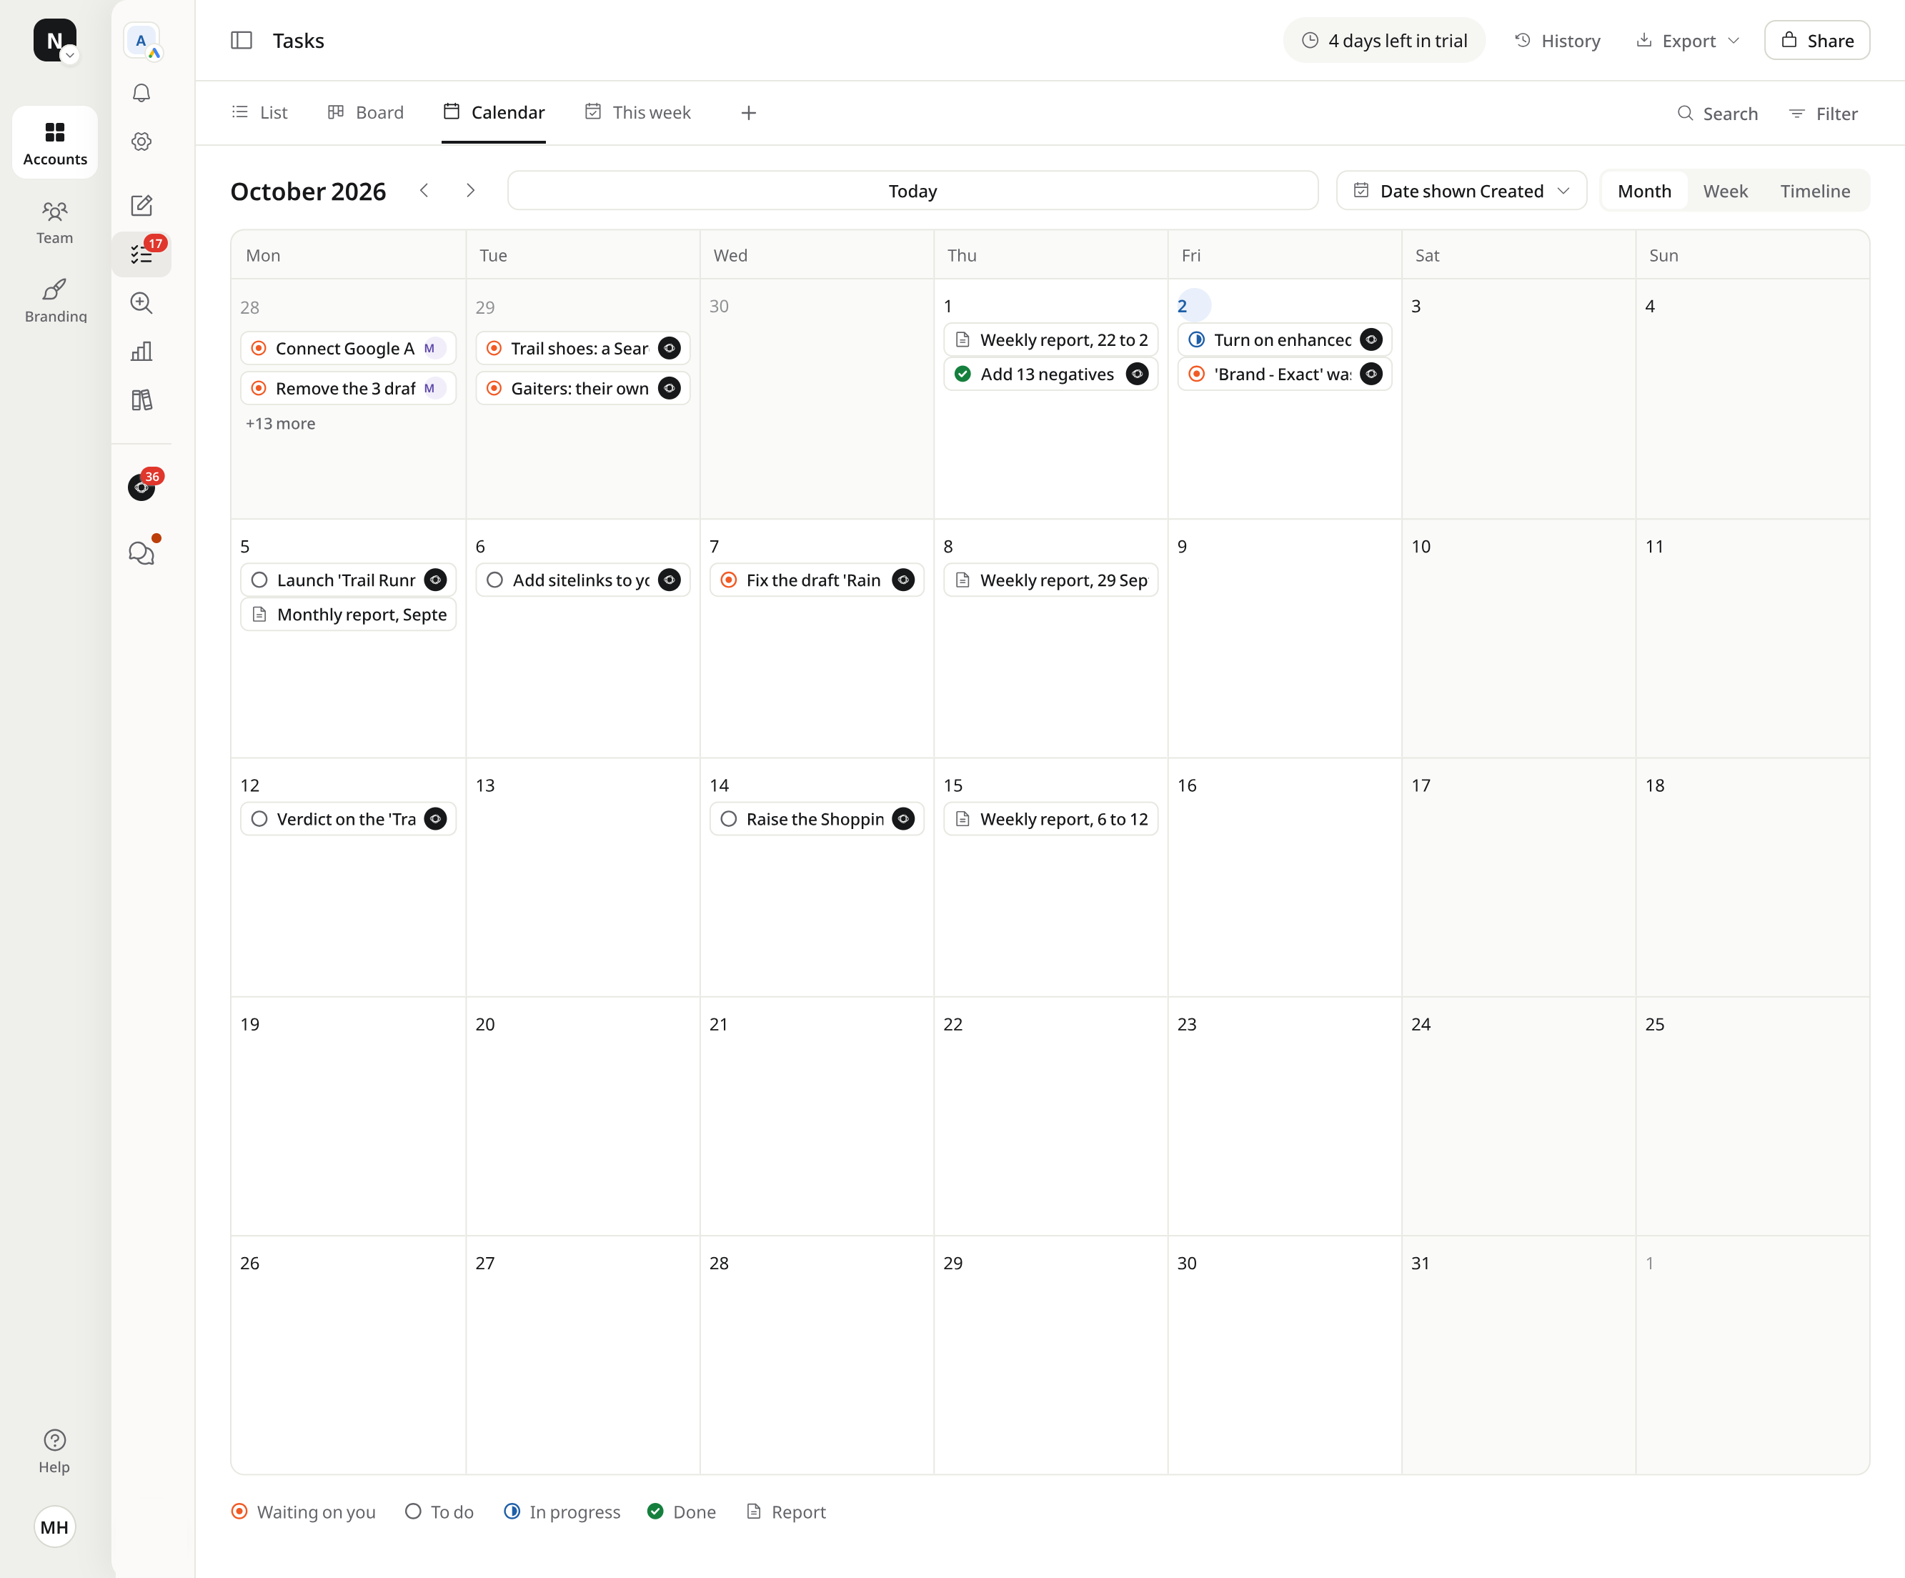Screen dimensions: 1905x1578
Task: Open the Help center
Action: [54, 1451]
